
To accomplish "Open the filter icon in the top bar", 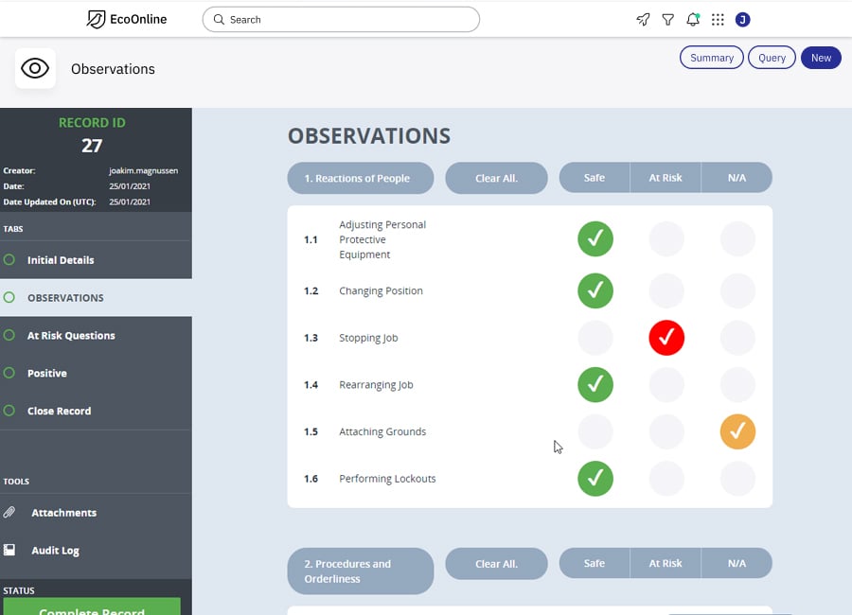I will click(667, 19).
